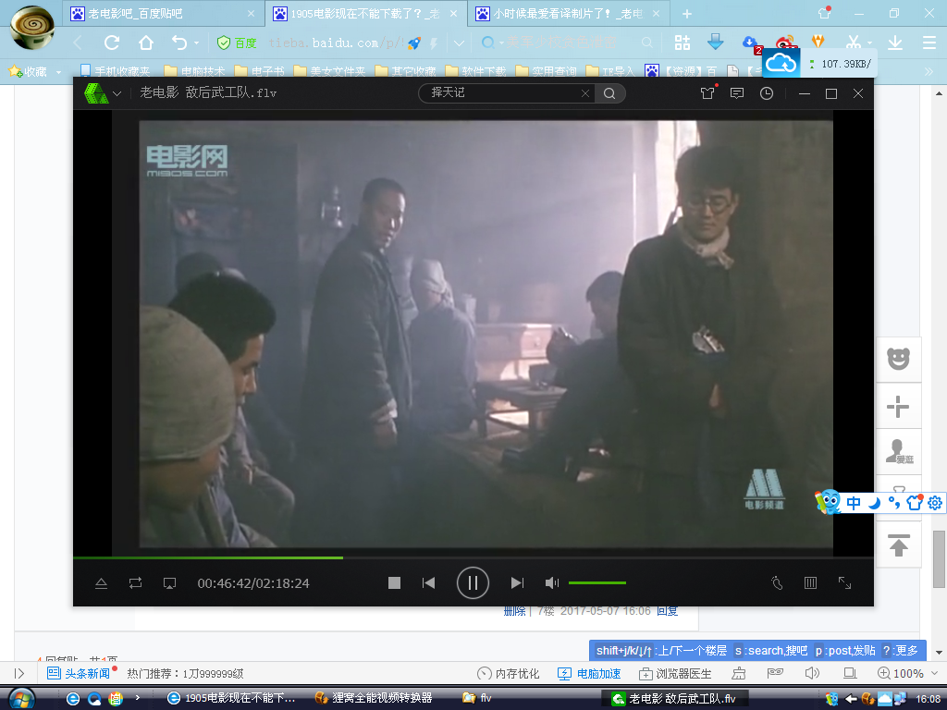947x710 pixels.
Task: Seek on the video progress bar
Action: coord(473,557)
